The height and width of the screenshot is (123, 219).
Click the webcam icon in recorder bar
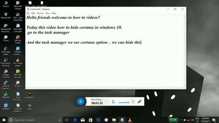[133, 101]
